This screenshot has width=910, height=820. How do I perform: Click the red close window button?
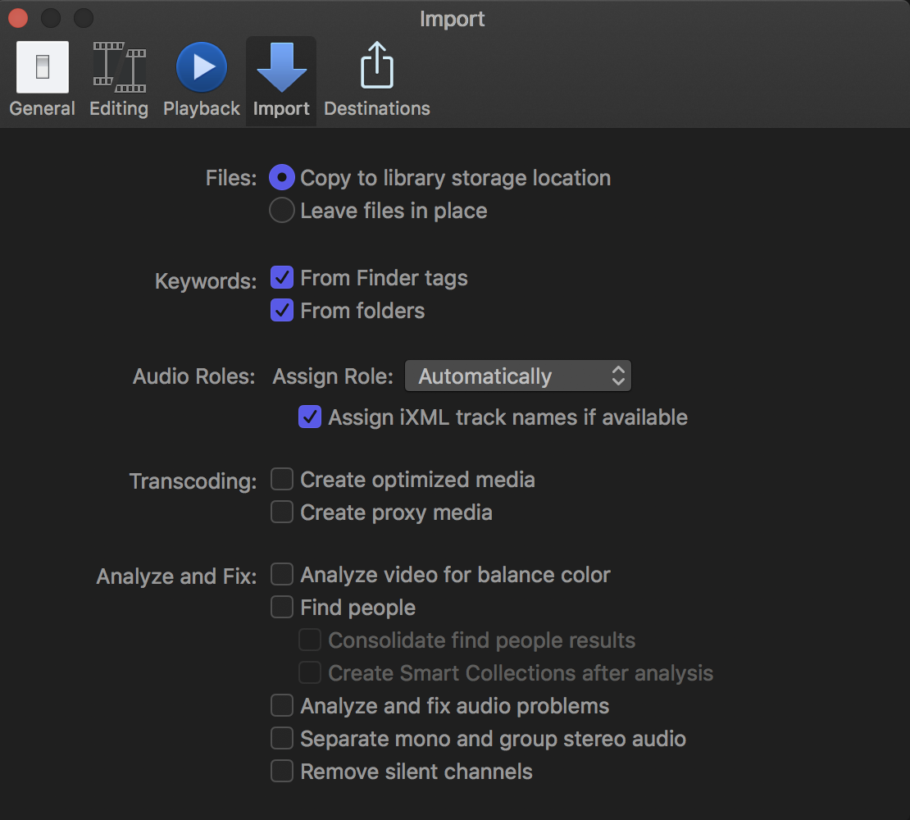[18, 18]
